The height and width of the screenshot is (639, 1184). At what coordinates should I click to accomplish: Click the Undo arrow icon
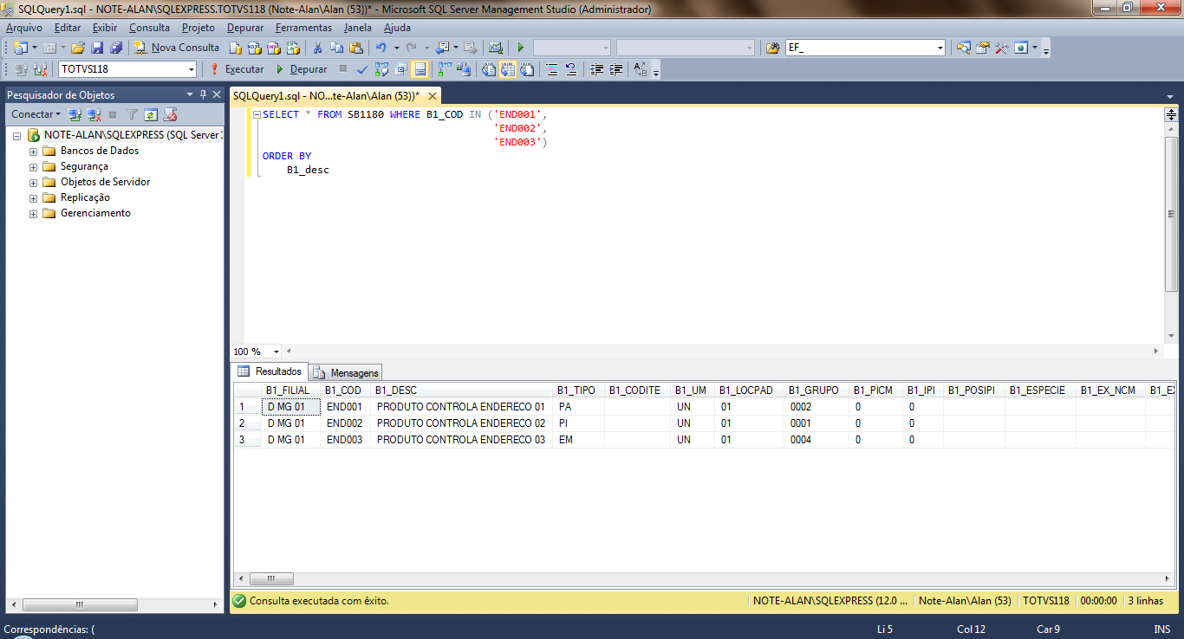[x=381, y=48]
